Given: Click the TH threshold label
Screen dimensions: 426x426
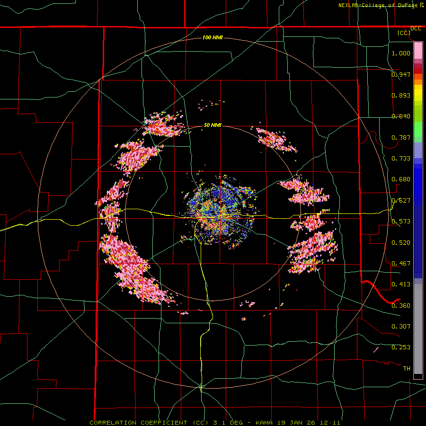Looking at the screenshot, I should pos(407,369).
